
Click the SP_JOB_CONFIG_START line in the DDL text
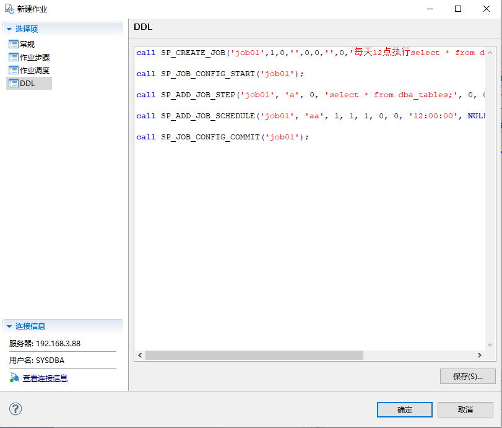coord(220,74)
